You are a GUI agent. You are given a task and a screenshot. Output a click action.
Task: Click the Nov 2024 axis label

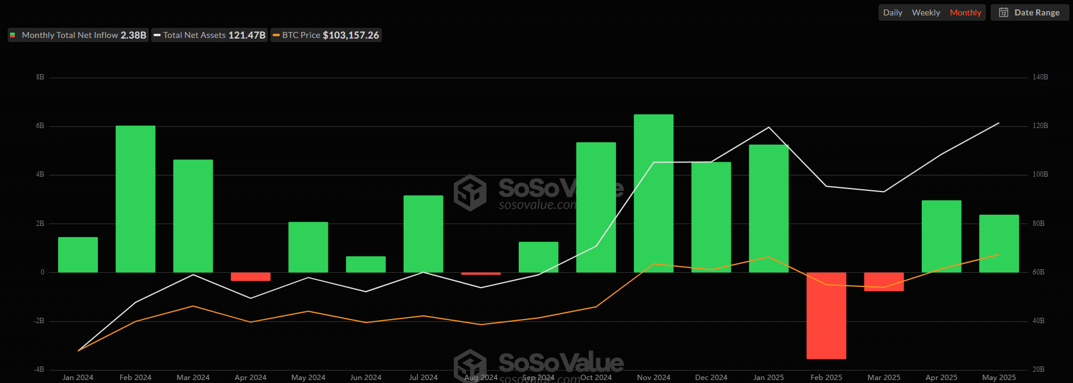click(x=653, y=377)
